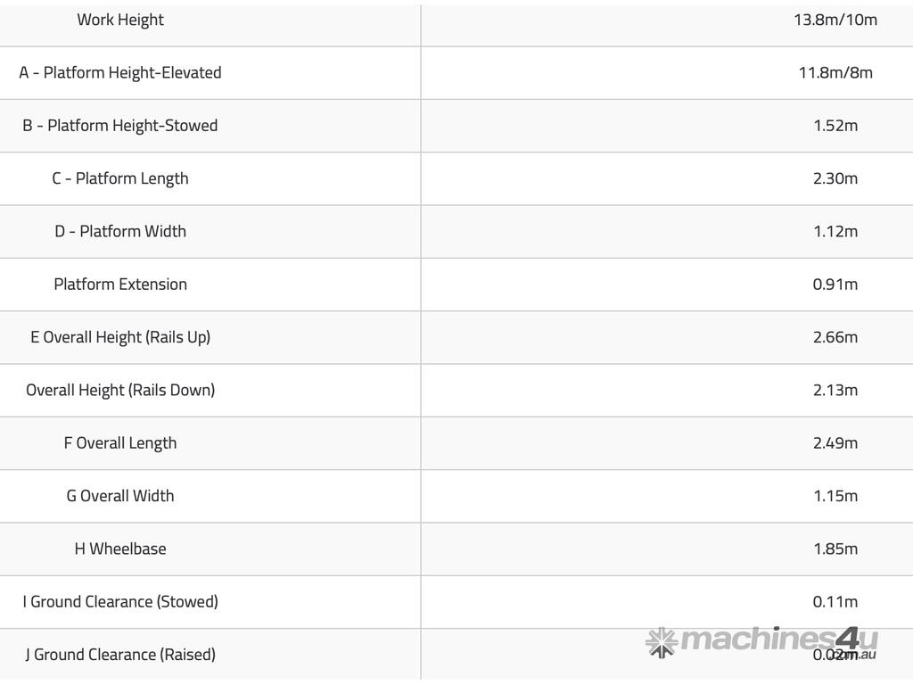Click the 11.8m/8m value cell
913x685 pixels.
tap(835, 72)
